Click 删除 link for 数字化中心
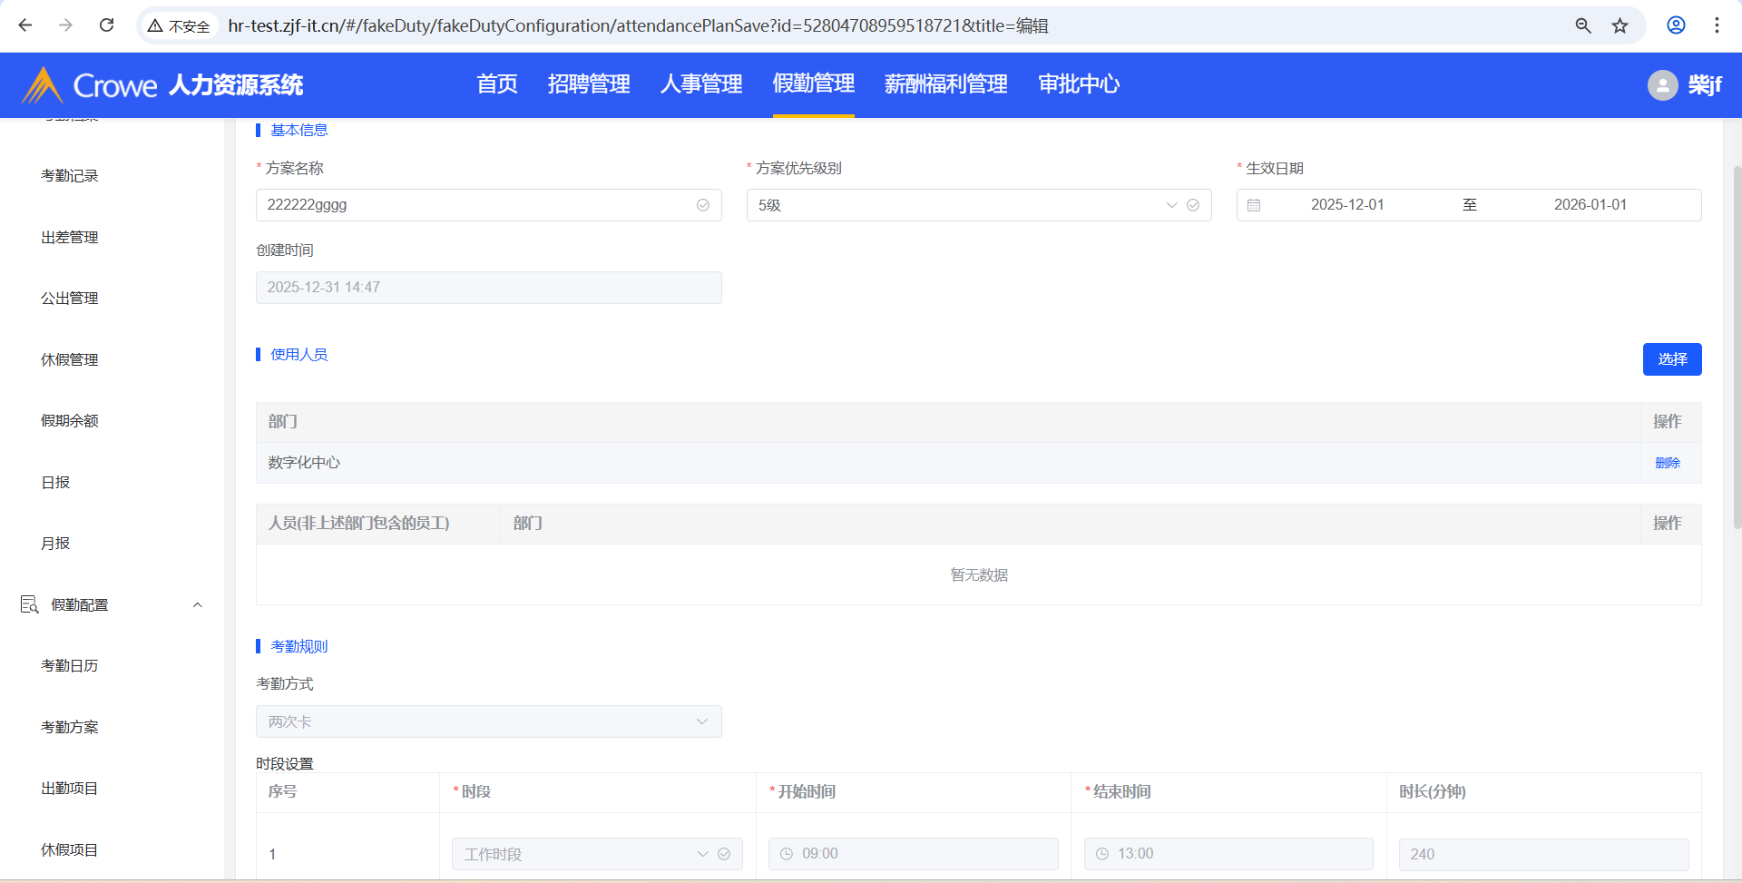The height and width of the screenshot is (883, 1742). click(x=1667, y=463)
